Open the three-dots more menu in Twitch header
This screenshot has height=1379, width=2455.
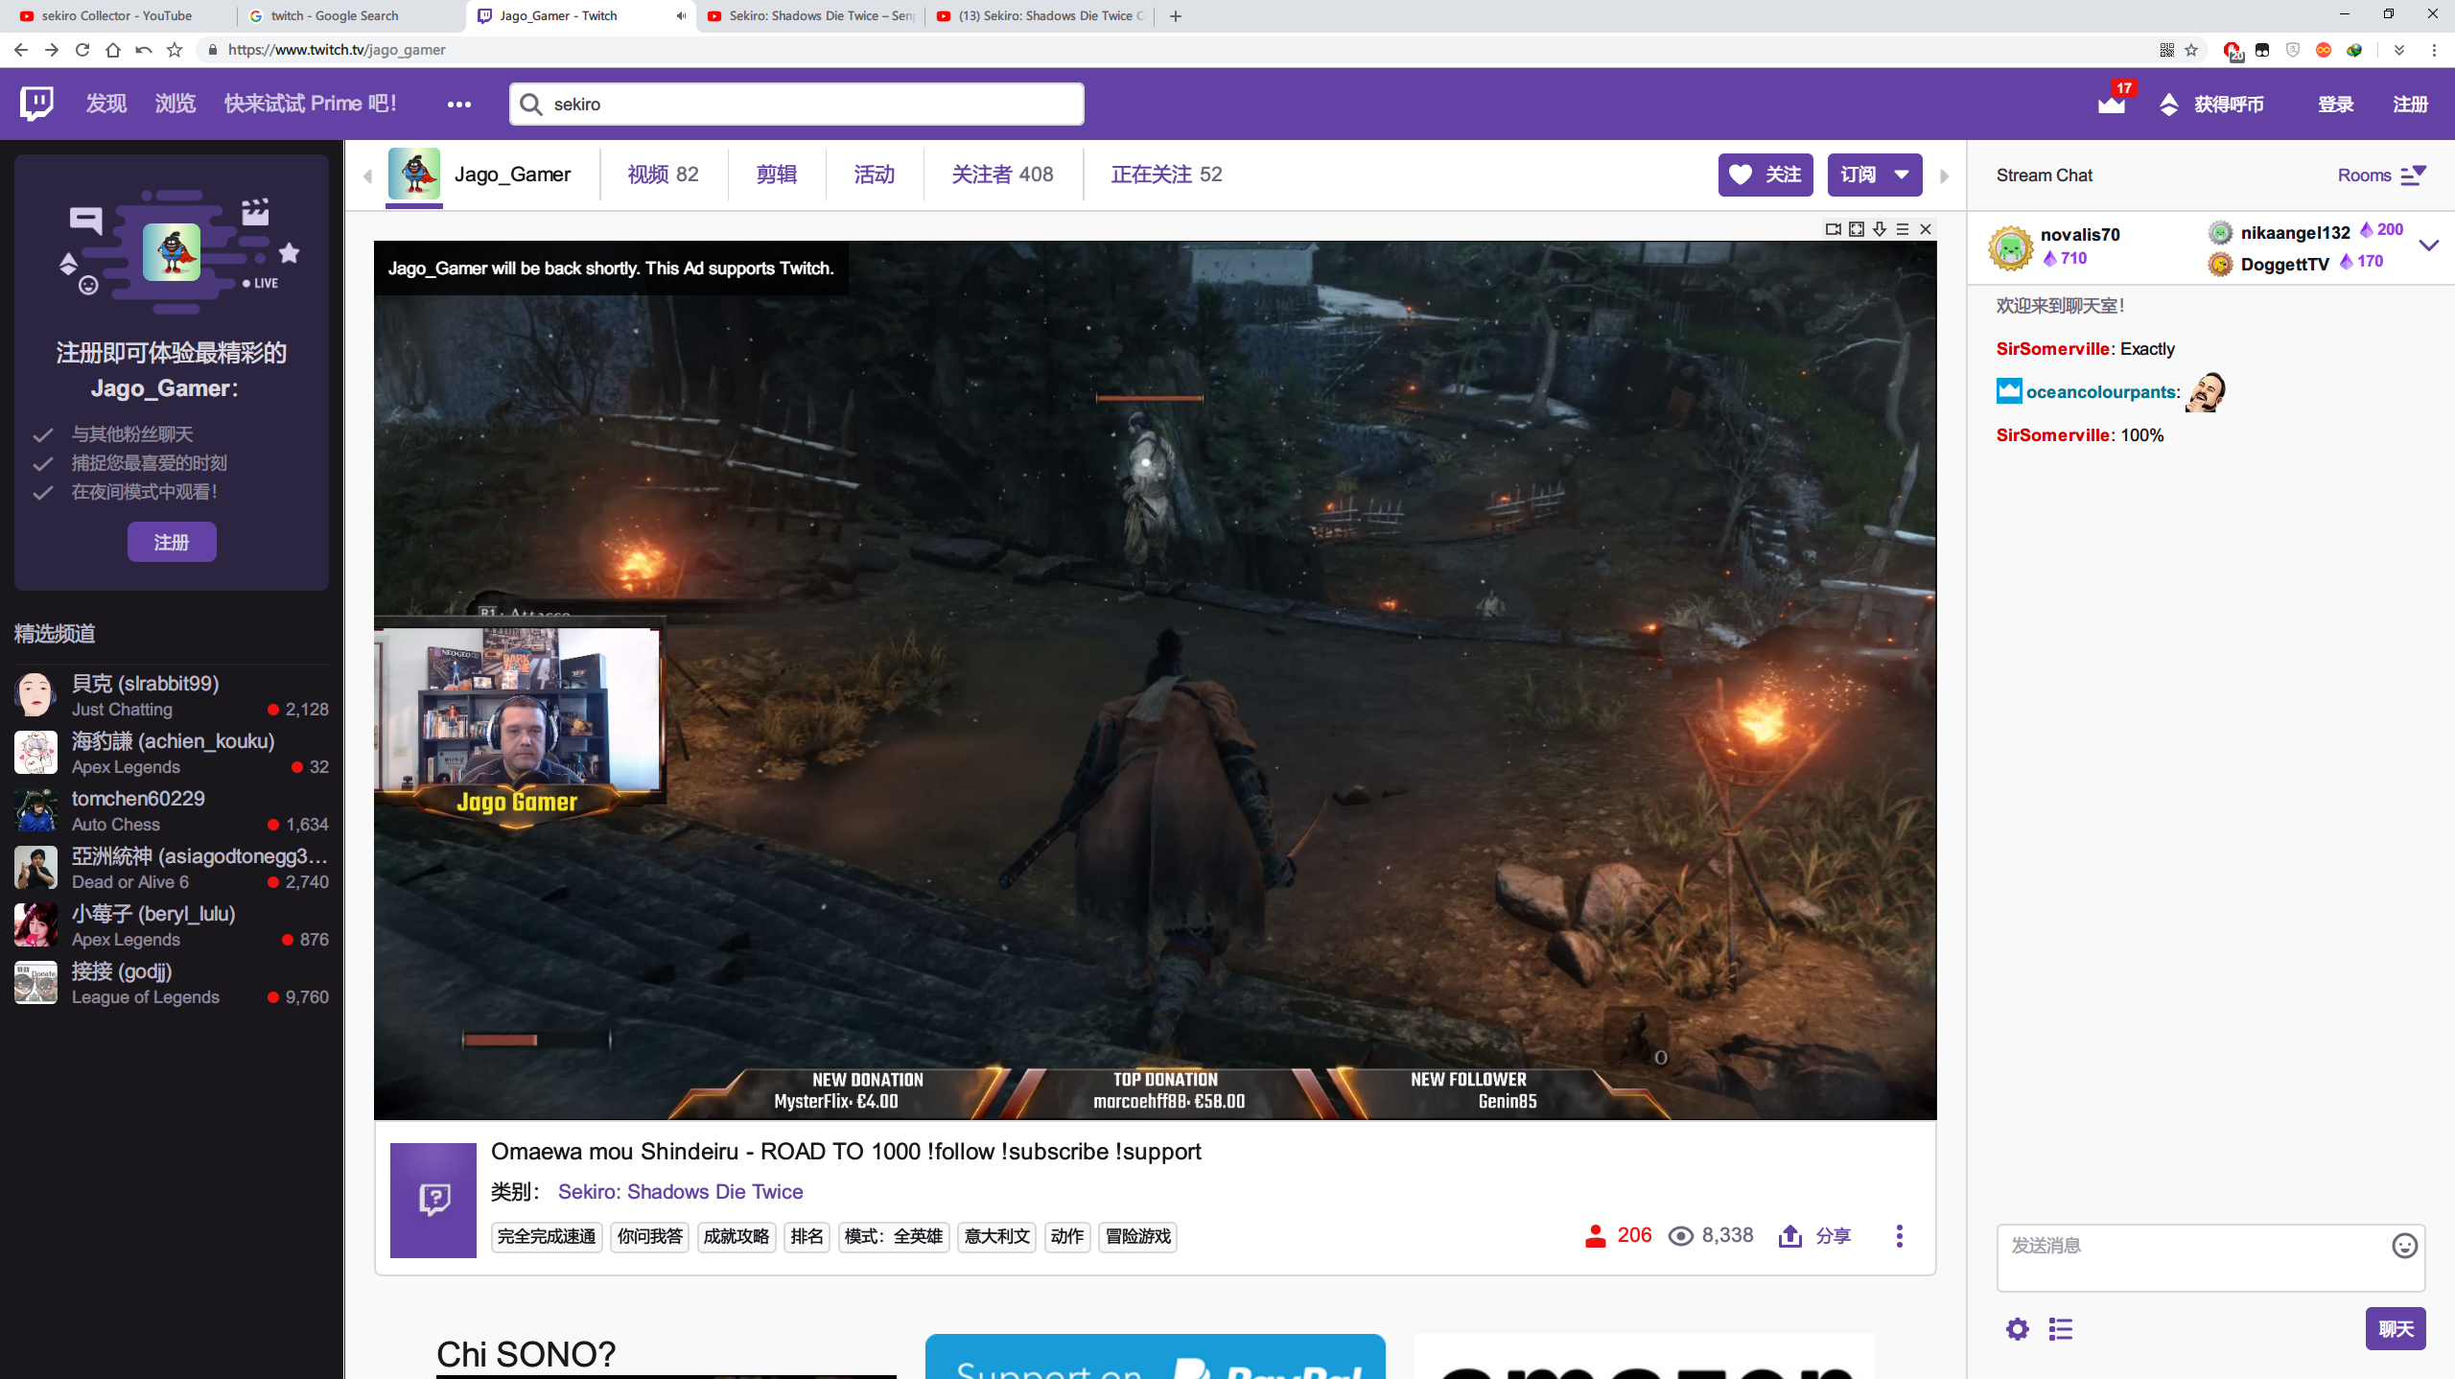pos(458,104)
